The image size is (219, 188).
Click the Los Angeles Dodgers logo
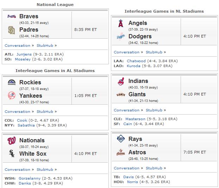[121, 36]
